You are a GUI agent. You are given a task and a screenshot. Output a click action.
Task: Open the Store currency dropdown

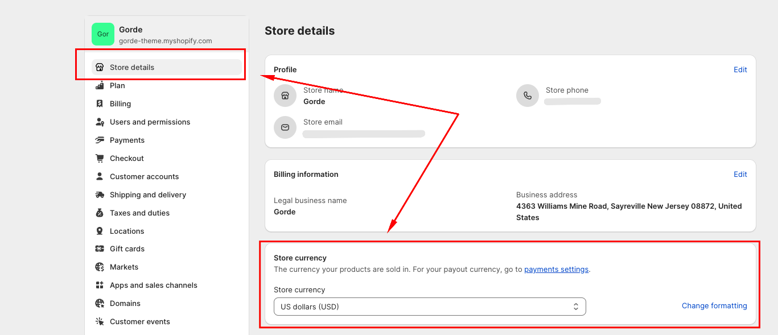(429, 307)
